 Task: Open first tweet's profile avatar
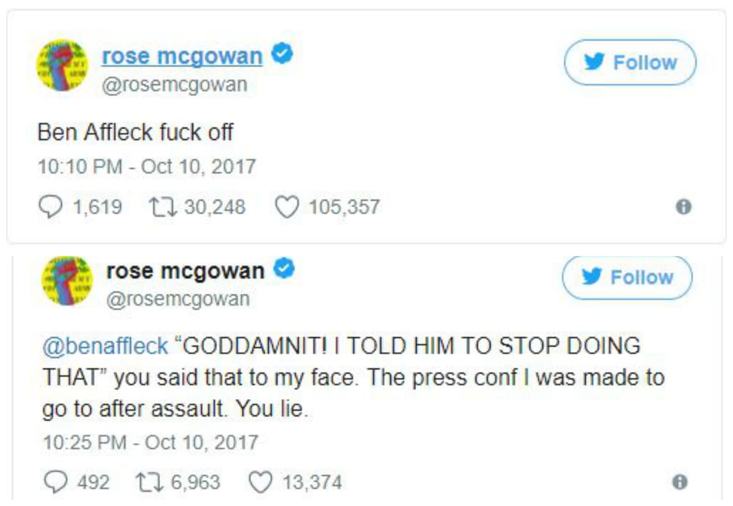[x=62, y=65]
